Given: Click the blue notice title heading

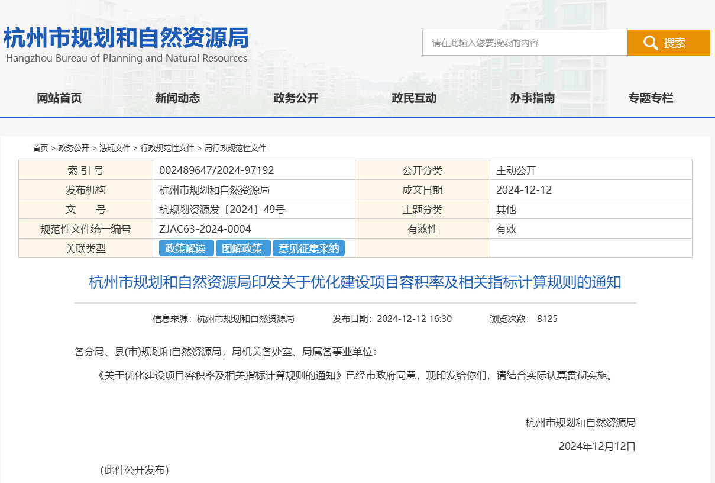Looking at the screenshot, I should [355, 282].
